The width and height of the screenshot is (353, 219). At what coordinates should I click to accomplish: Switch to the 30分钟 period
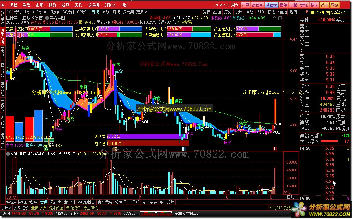[x=68, y=12]
